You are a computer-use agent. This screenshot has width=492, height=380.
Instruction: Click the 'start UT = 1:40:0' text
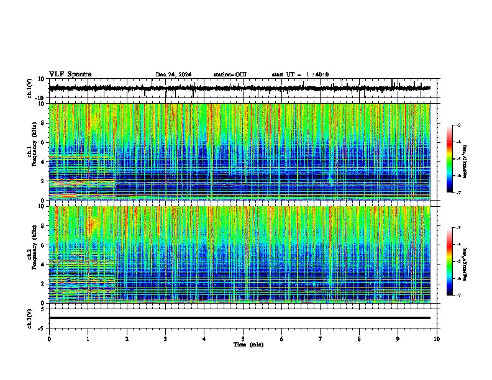300,75
